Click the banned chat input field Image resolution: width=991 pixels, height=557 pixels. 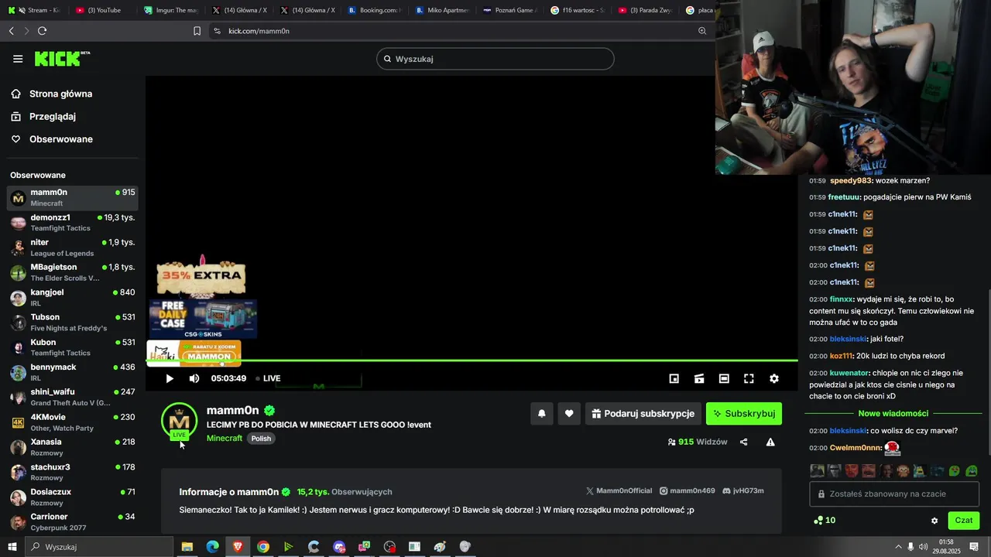(894, 494)
